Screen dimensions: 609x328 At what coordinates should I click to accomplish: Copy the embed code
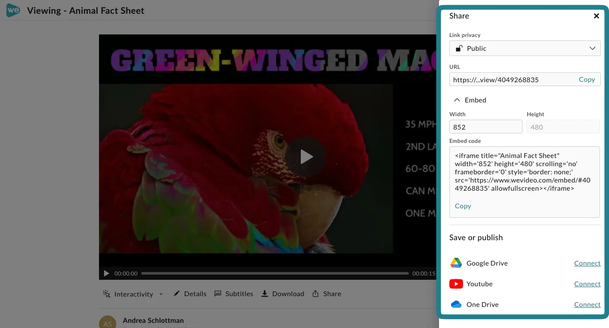463,206
